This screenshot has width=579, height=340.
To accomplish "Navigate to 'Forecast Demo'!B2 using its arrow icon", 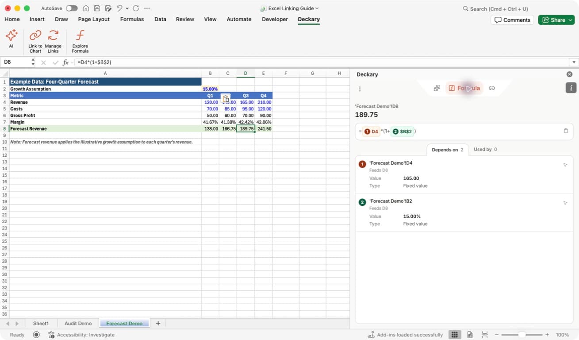I will [565, 203].
